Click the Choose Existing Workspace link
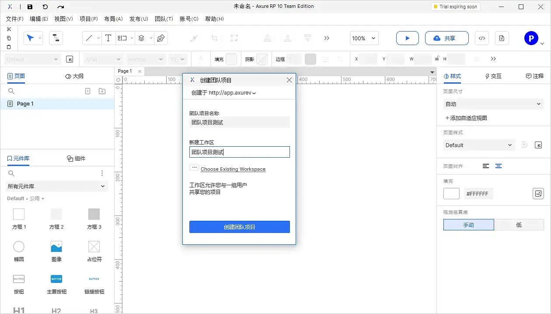The width and height of the screenshot is (551, 314). [233, 169]
